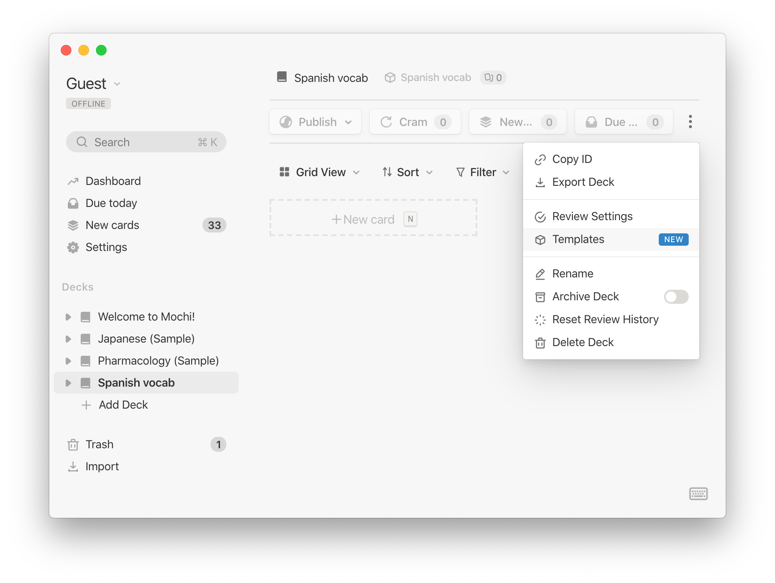The image size is (775, 583).
Task: Choose Rename in the deck menu
Action: [x=611, y=274]
